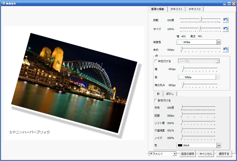Click the frame width (幅) slider handle

[183, 68]
